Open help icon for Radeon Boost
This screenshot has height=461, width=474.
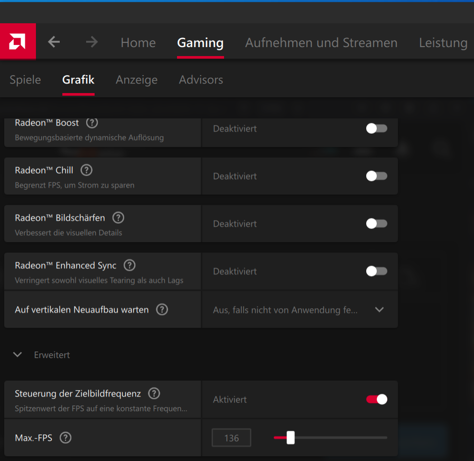tap(92, 123)
